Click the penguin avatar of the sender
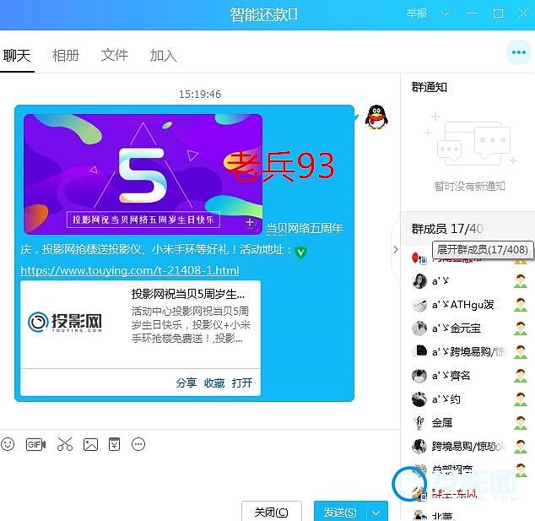Image resolution: width=535 pixels, height=521 pixels. pyautogui.click(x=376, y=117)
